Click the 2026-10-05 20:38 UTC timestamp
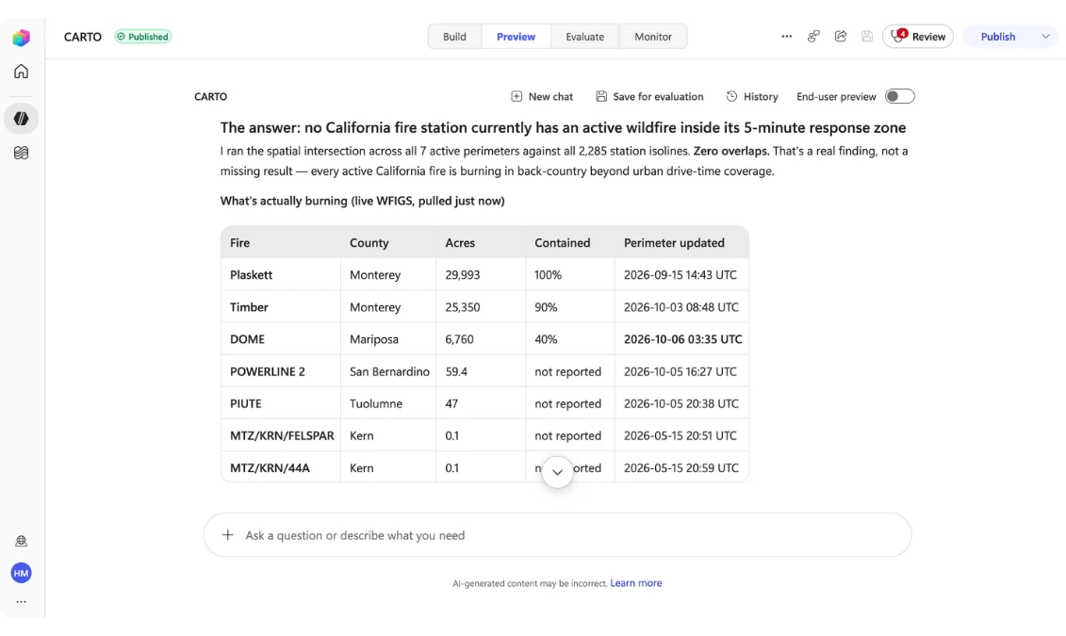This screenshot has height=636, width=1066. [681, 403]
